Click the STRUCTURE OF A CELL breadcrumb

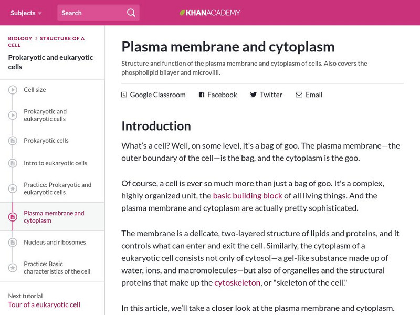pyautogui.click(x=61, y=38)
